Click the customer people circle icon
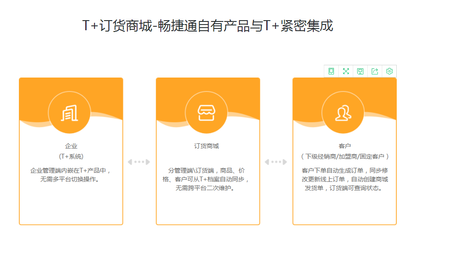The height and width of the screenshot is (276, 471). tap(343, 113)
